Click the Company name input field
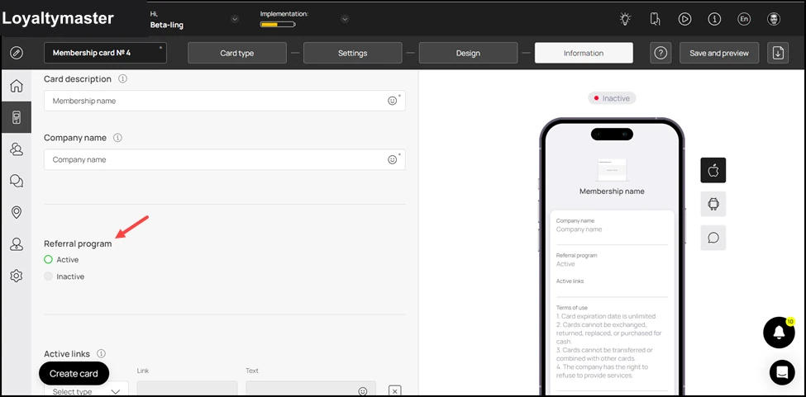This screenshot has height=397, width=806. pos(225,159)
